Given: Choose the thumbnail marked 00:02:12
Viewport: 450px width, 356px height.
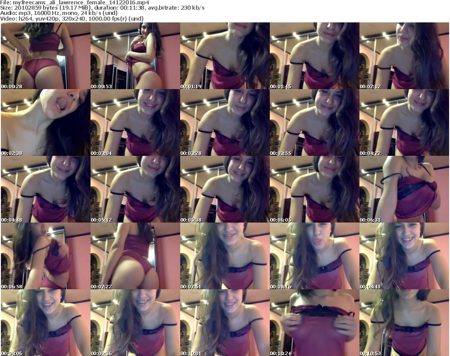Looking at the screenshot, I should (x=404, y=56).
